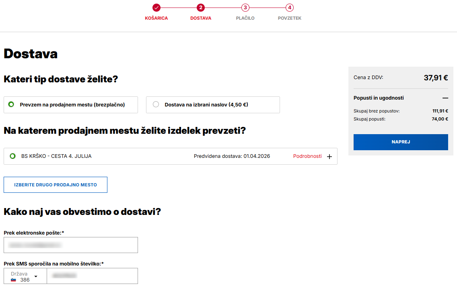Click the step 2 DOSTAVA circle icon
This screenshot has height=290, width=457.
click(x=201, y=7)
